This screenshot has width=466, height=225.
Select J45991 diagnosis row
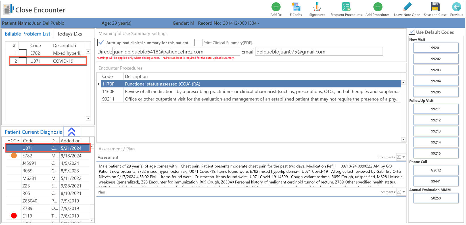click(x=48, y=163)
